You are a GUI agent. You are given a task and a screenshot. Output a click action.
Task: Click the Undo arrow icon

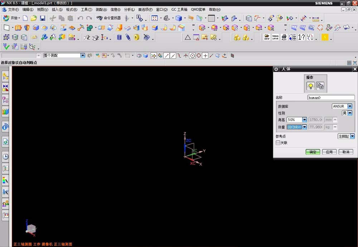pos(80,18)
